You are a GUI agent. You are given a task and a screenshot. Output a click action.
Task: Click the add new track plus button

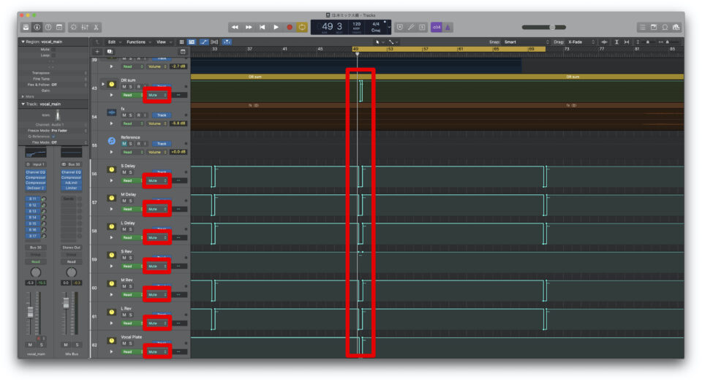point(97,51)
